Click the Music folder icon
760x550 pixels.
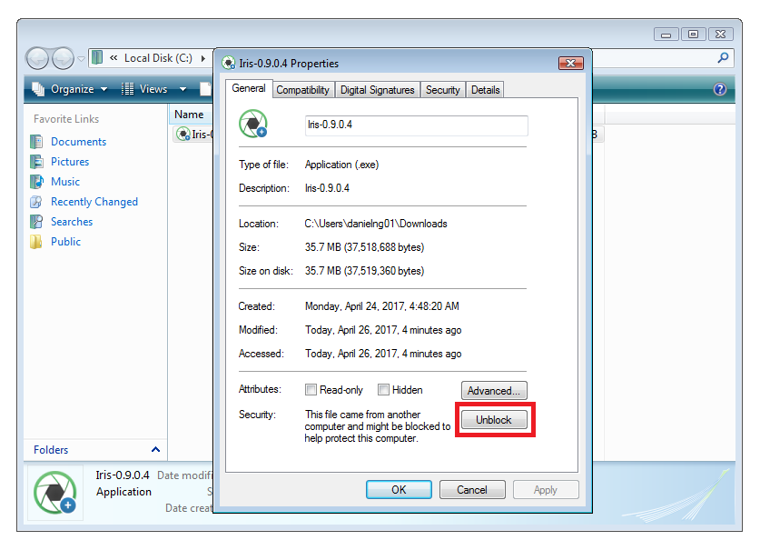point(37,182)
